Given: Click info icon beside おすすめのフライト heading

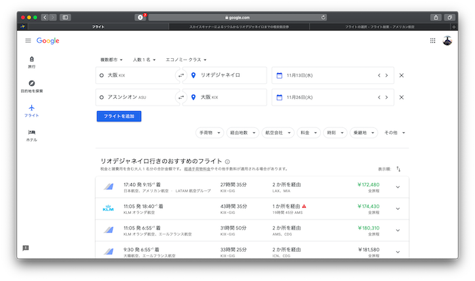Looking at the screenshot, I should 227,162.
